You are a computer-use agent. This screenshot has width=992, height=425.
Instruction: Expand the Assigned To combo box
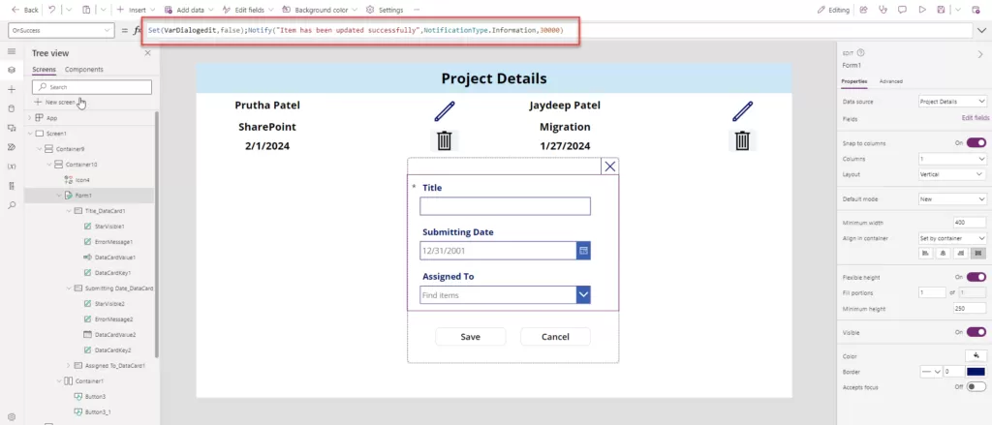[583, 295]
